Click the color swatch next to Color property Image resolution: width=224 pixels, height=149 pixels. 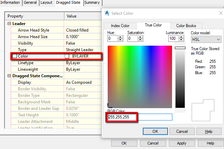coord(14,56)
